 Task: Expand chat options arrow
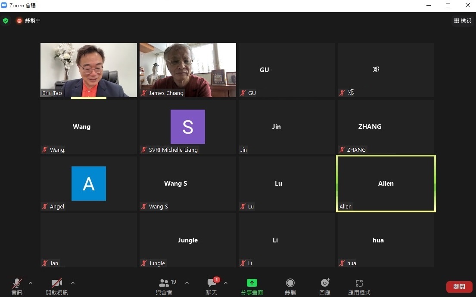click(226, 283)
